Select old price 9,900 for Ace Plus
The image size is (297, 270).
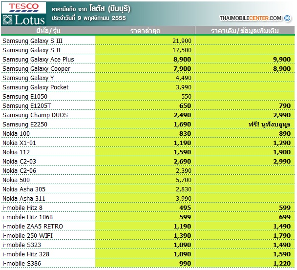tap(282, 60)
